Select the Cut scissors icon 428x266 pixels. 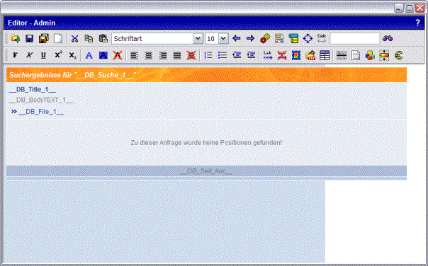click(74, 38)
